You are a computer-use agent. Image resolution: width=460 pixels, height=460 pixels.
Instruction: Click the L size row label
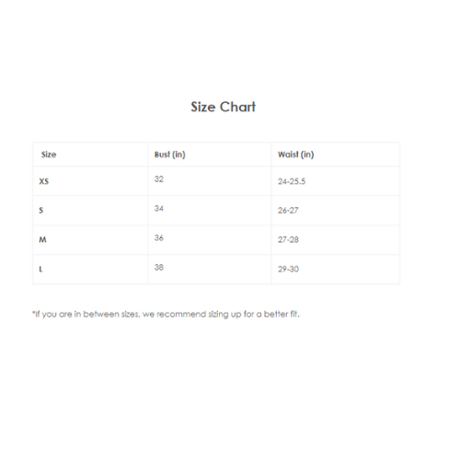pos(40,269)
